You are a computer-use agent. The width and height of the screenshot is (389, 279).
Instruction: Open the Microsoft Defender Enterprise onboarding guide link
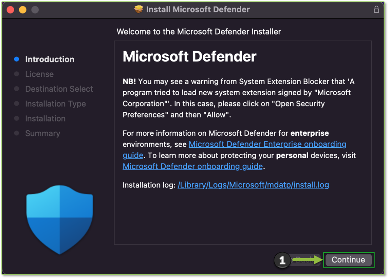[x=267, y=144]
